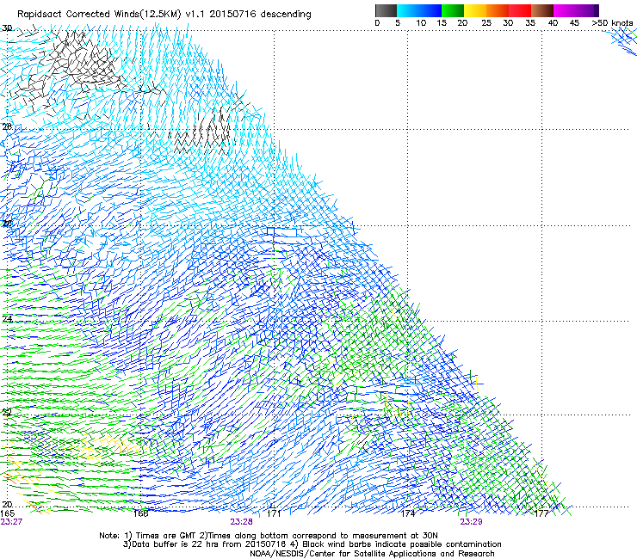Click the orange 25-30 knots legend color
The width and height of the screenshot is (637, 559).
click(498, 10)
